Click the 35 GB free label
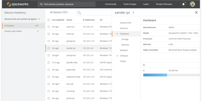The image size is (202, 101). tap(173, 71)
